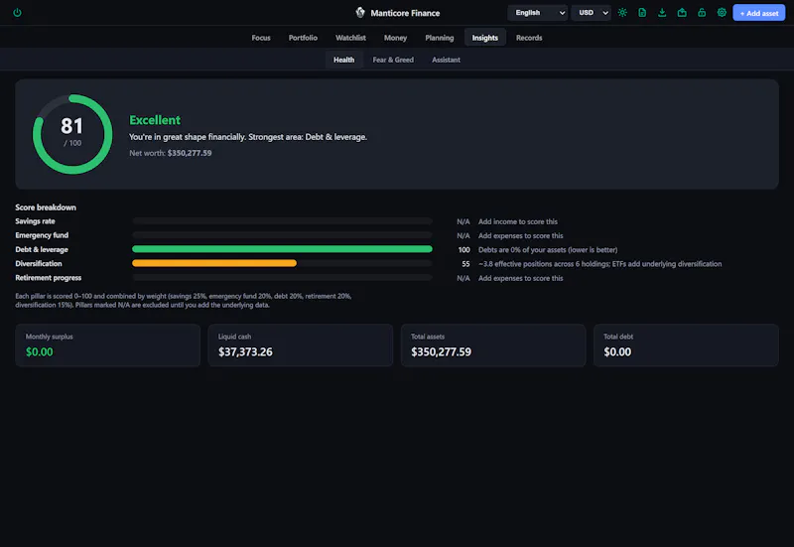This screenshot has height=547, width=794.
Task: Click the 81 / 100 score ring
Action: pyautogui.click(x=72, y=134)
